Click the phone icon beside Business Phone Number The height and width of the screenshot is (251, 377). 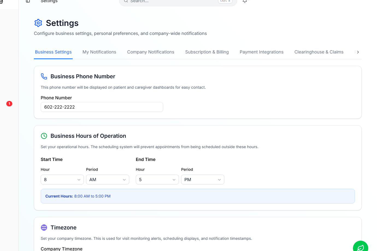[x=44, y=76]
